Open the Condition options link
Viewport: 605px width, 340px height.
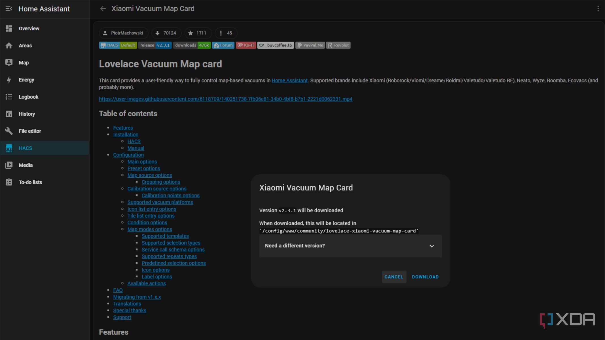[x=147, y=223]
